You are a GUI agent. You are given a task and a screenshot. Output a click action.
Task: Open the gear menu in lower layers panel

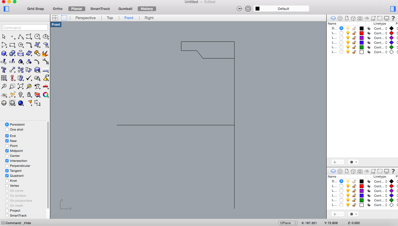tap(354, 214)
